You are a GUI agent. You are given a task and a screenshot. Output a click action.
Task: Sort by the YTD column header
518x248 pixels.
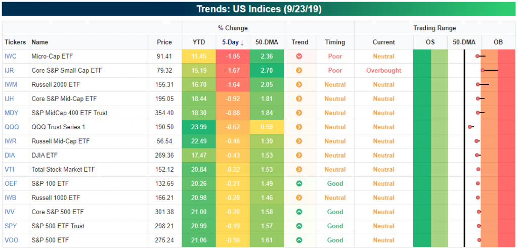coord(199,42)
